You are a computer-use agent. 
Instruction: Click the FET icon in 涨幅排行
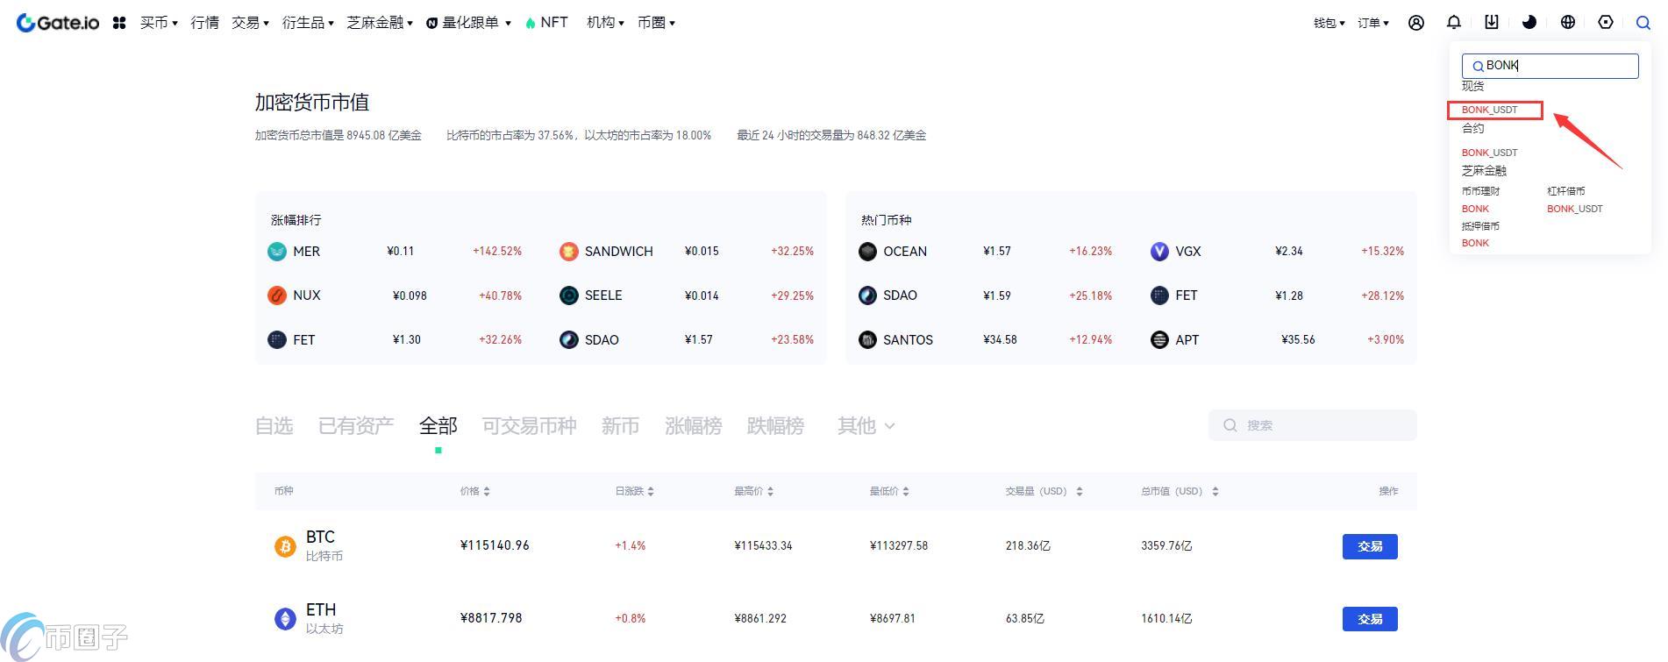(277, 339)
